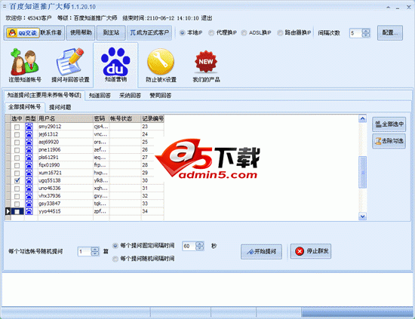Switch to the 知道提问 tab
This screenshot has width=415, height=319.
(45, 95)
